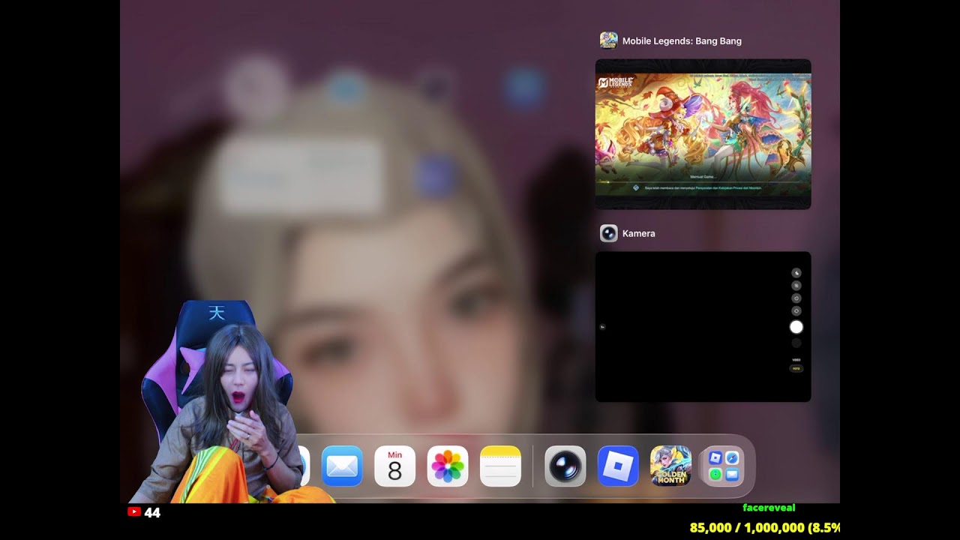Open the Calendar app showing Min 8
Viewport: 960px width, 540px height.
click(394, 466)
